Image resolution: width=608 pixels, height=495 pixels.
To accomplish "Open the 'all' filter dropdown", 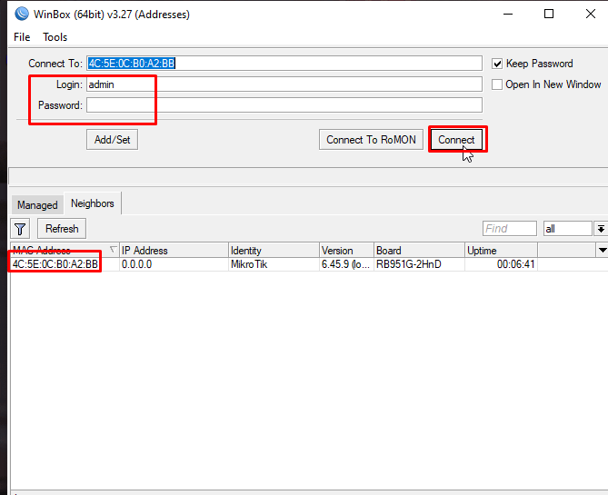I will click(601, 229).
